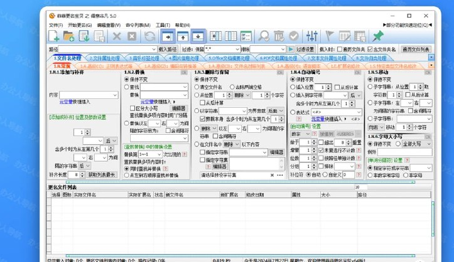This screenshot has width=454, height=262.
Task: Open the 命令列表(M) menu
Action: tap(138, 25)
